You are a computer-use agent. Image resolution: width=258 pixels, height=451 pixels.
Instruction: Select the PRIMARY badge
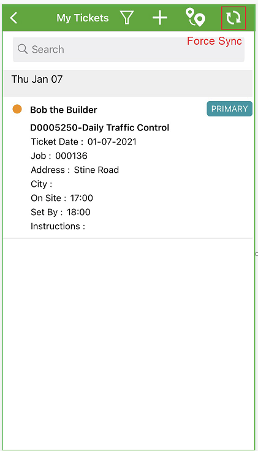(230, 108)
